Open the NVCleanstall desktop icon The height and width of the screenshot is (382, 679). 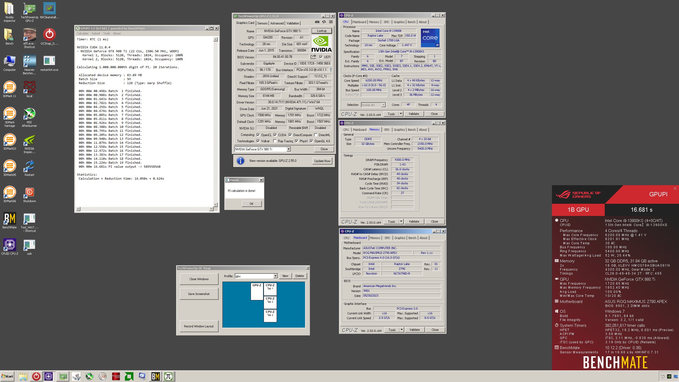coord(49,11)
